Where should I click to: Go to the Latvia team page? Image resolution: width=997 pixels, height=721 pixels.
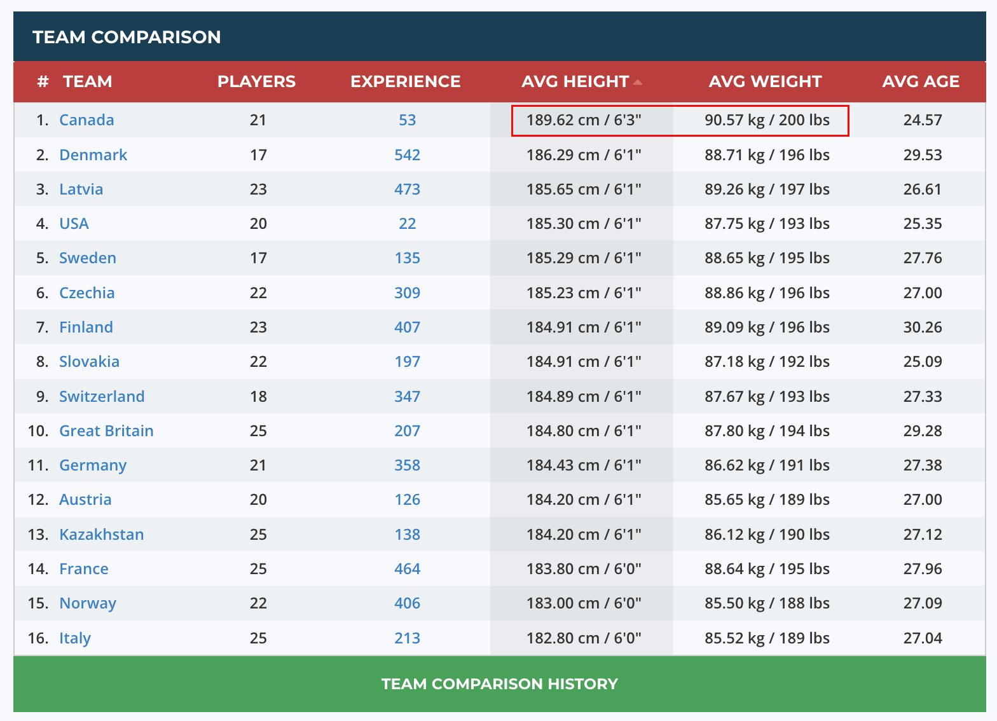81,189
